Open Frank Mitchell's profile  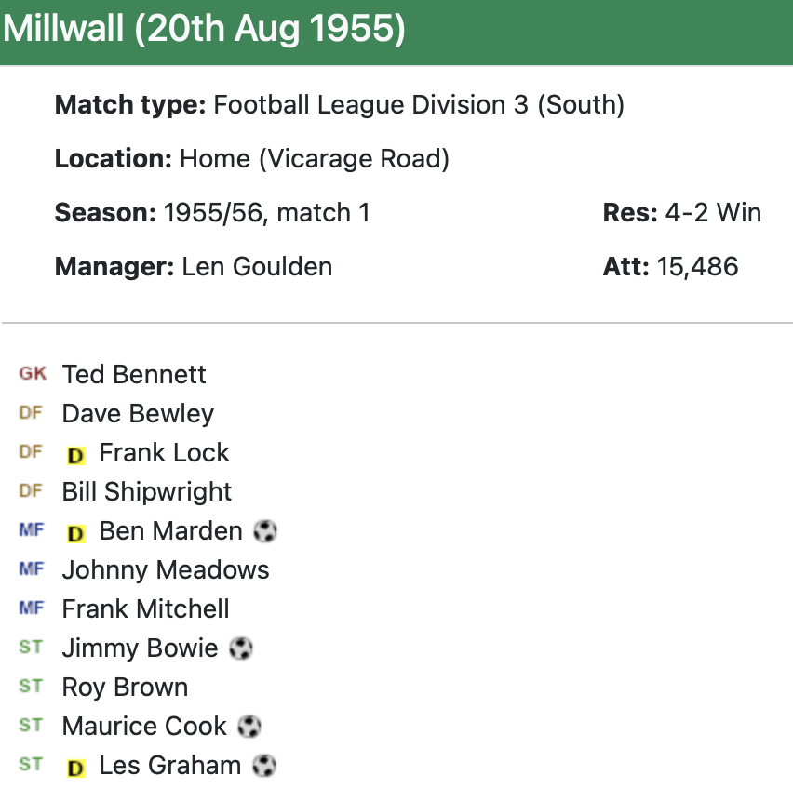[145, 609]
